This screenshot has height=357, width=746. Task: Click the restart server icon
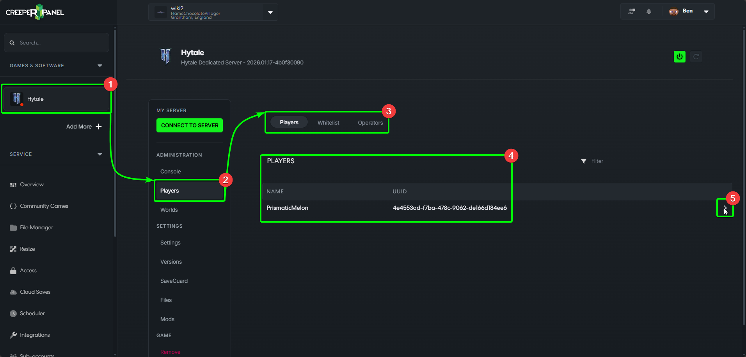696,57
